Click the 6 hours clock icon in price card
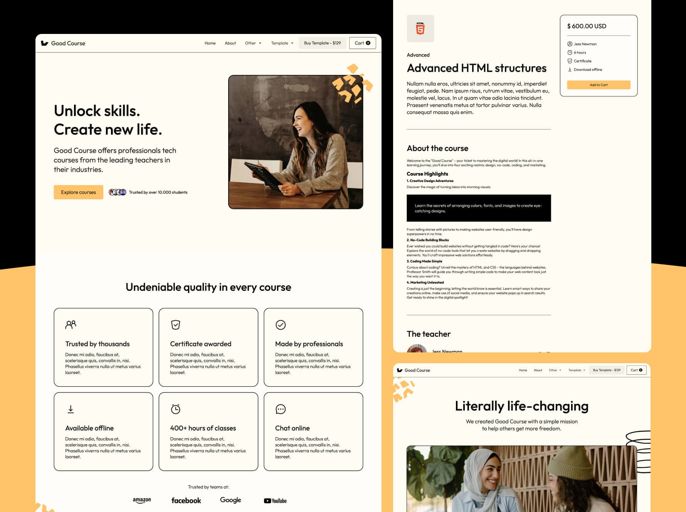686x512 pixels. click(x=570, y=52)
